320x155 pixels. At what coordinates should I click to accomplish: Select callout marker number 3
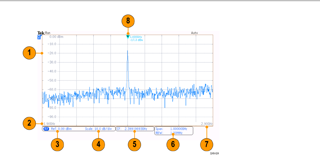pyautogui.click(x=57, y=144)
